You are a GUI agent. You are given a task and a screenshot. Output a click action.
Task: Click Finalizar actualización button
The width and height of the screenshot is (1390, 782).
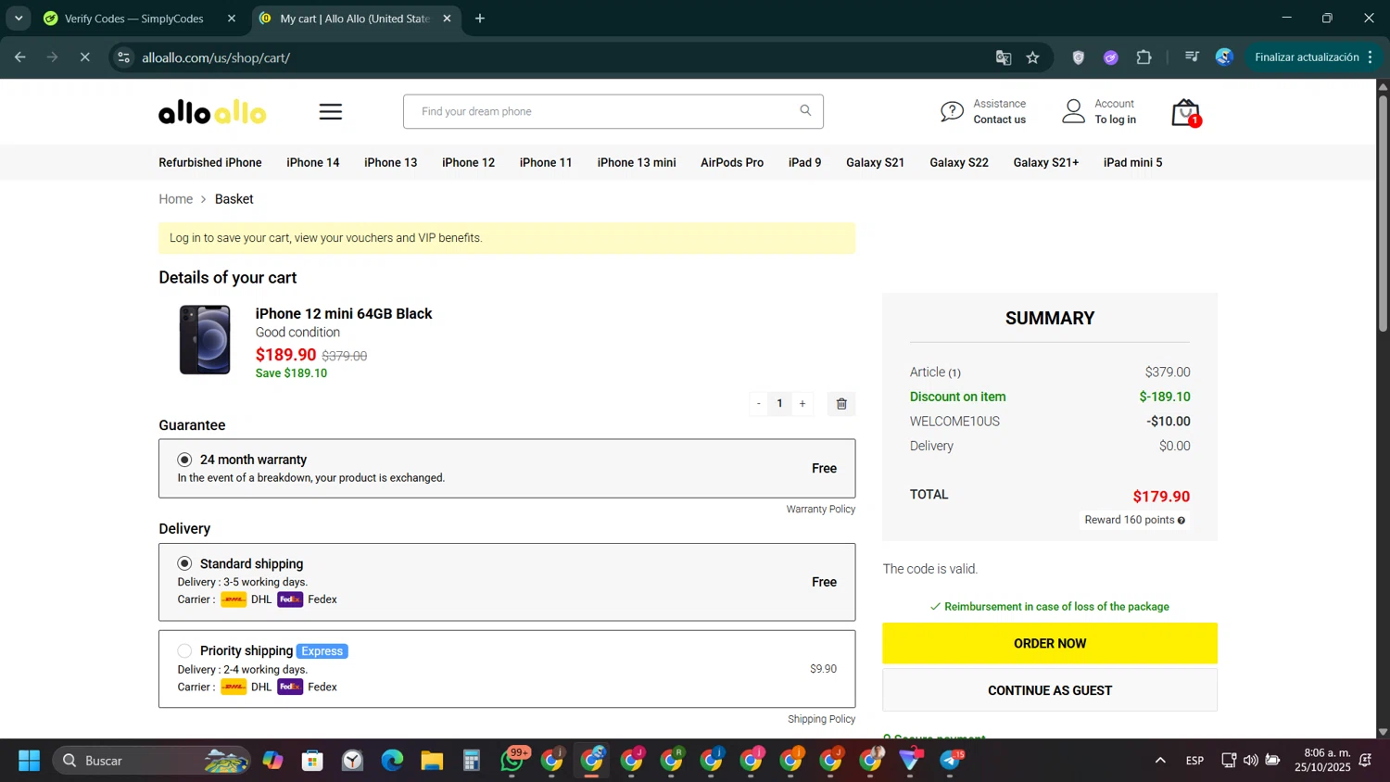tap(1307, 57)
